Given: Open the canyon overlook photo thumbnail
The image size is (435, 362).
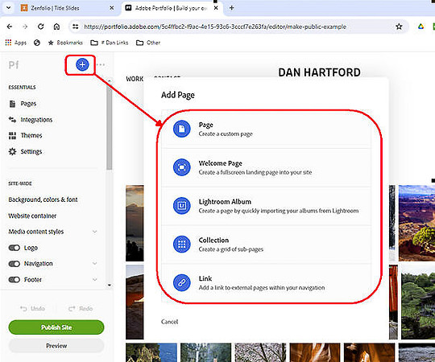Looking at the screenshot, I should click(416, 223).
